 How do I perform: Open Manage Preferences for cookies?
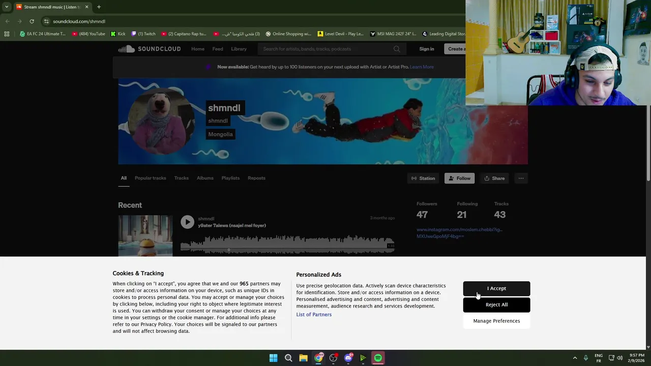(496, 321)
